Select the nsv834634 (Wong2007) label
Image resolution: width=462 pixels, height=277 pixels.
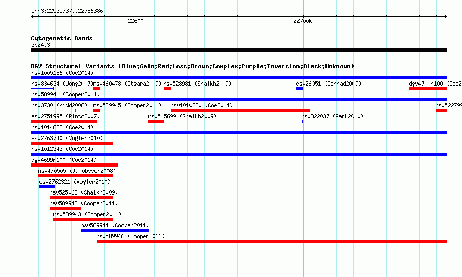point(62,84)
